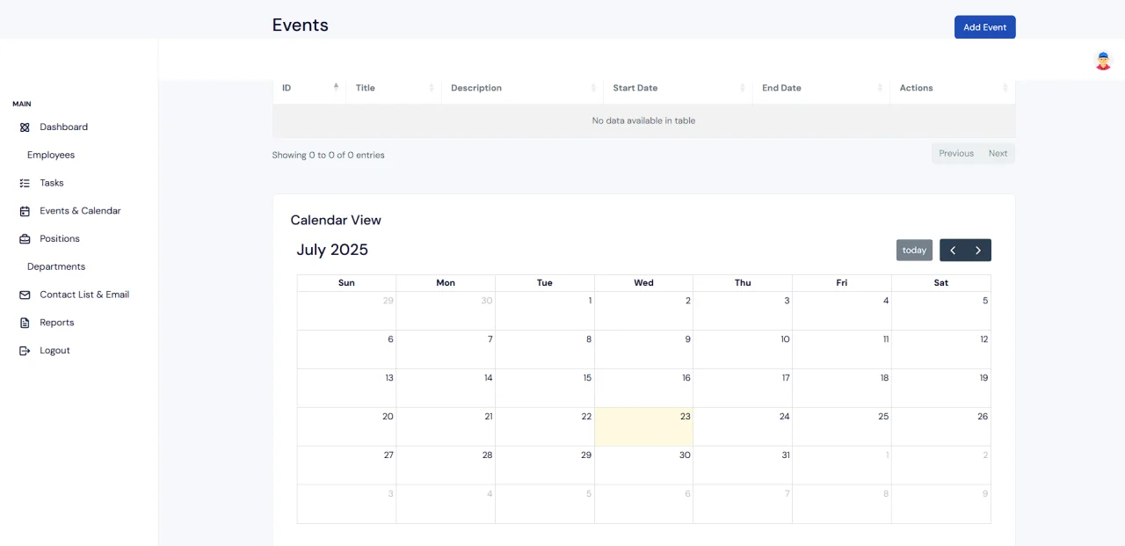Click the Description column header text
This screenshot has width=1125, height=546.
[x=476, y=88]
